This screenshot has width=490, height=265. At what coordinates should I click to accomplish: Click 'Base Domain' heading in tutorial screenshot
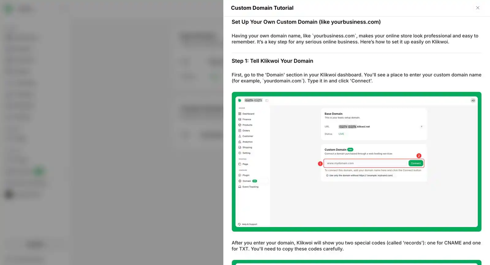334,114
